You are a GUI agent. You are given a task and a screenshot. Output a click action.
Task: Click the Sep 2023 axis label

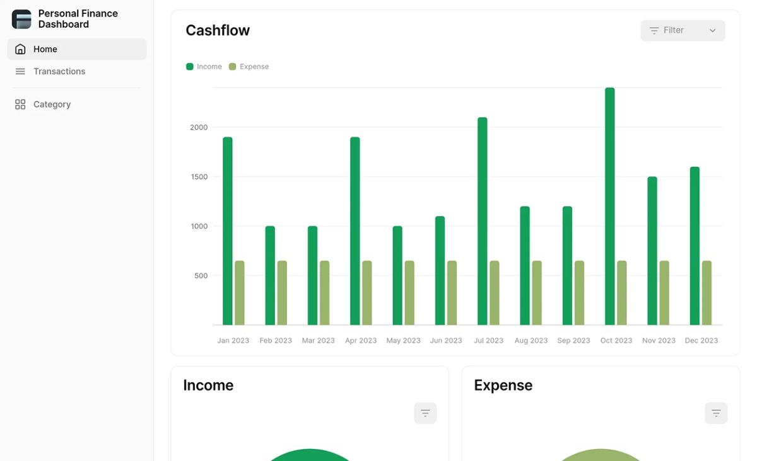[x=573, y=341]
